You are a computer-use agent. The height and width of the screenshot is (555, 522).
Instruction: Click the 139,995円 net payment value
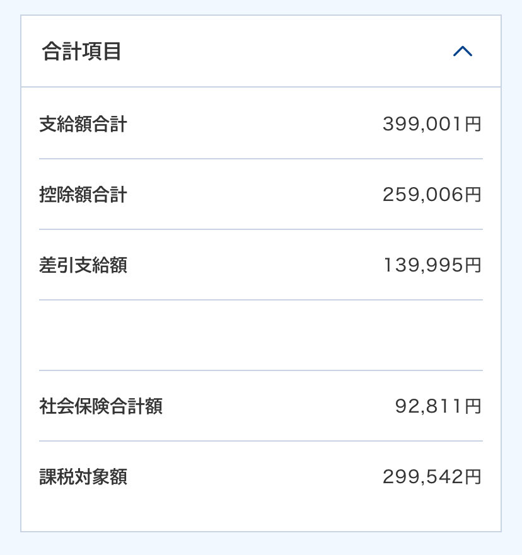click(x=432, y=265)
